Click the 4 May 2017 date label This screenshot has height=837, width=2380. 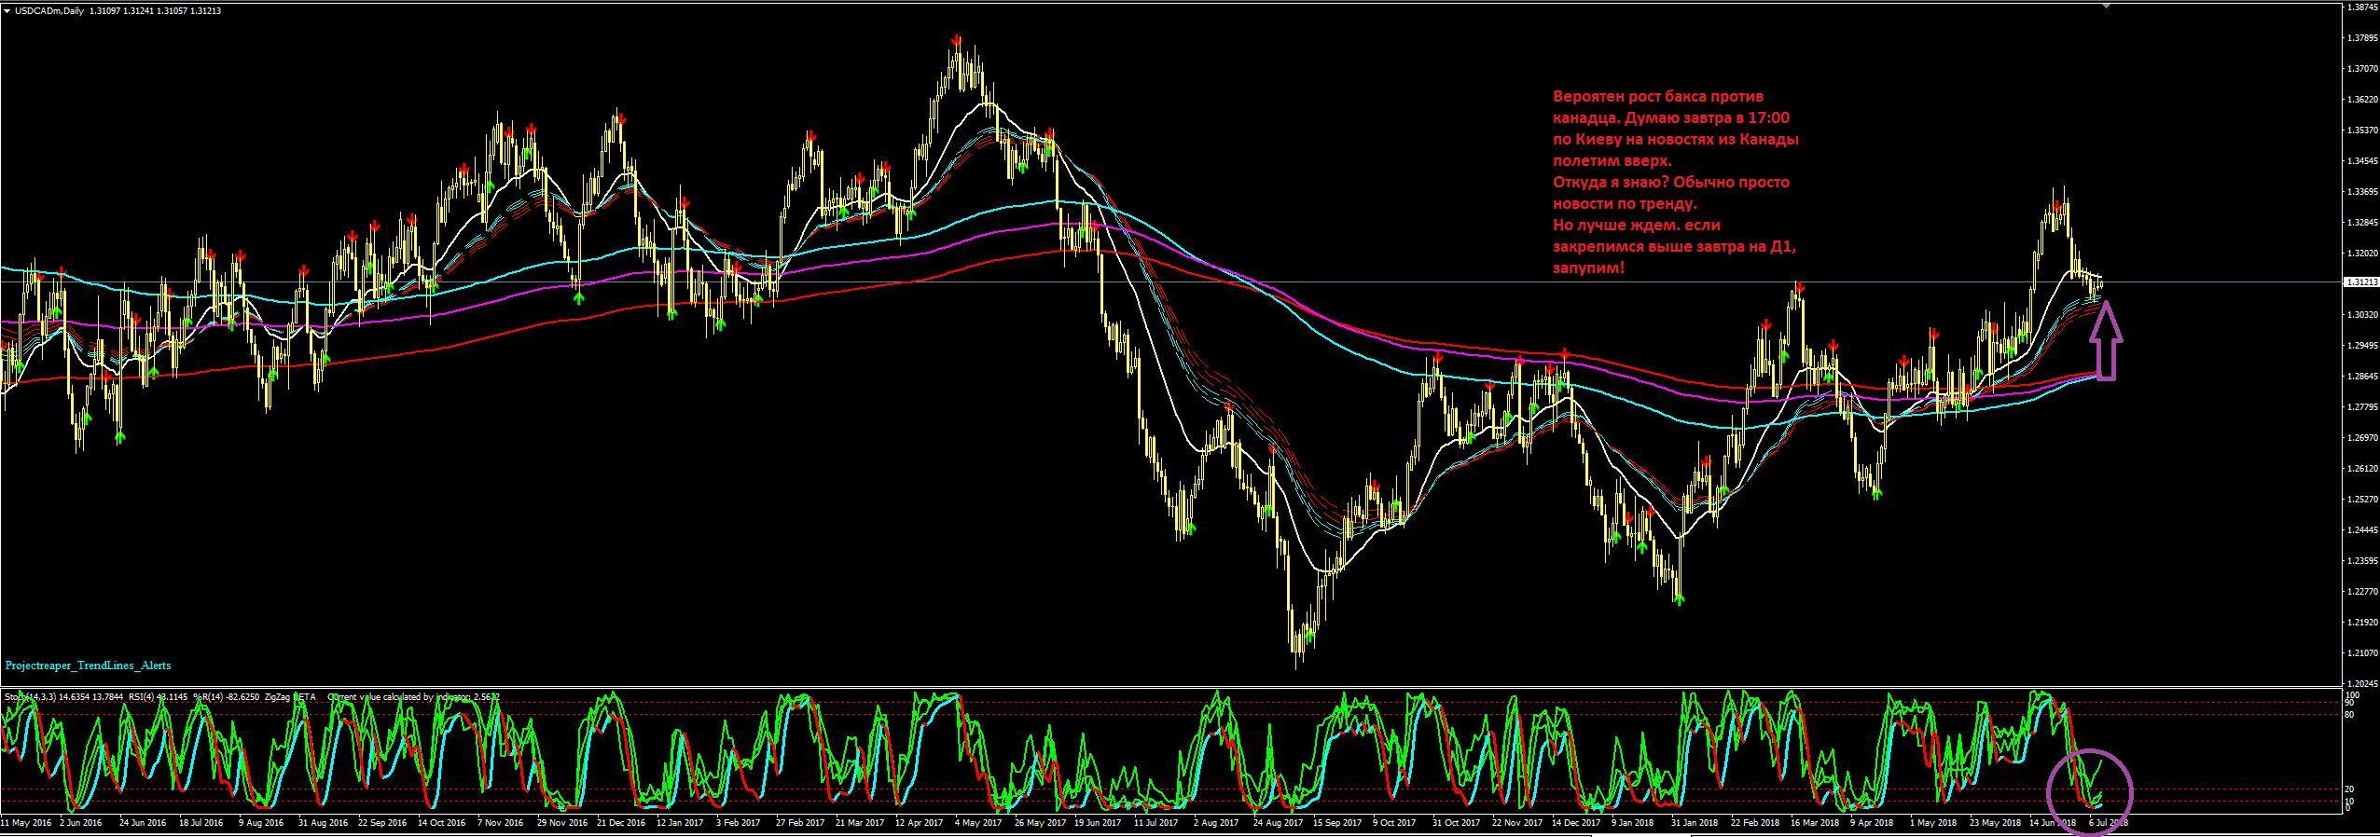click(x=978, y=823)
